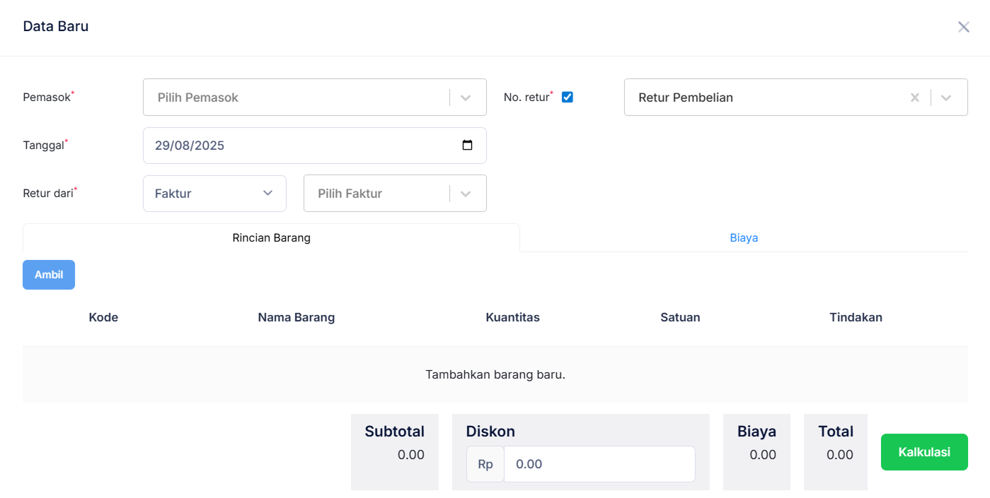
Task: Click the Kuantitas column header
Action: coord(512,318)
